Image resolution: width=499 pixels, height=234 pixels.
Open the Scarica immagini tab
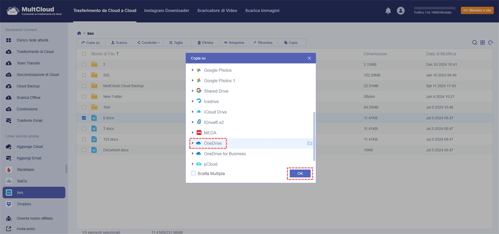click(262, 10)
